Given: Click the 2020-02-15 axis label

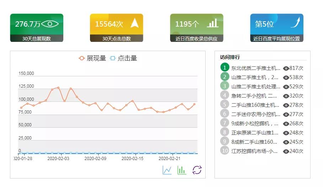Looking at the screenshot, I should (x=132, y=159).
